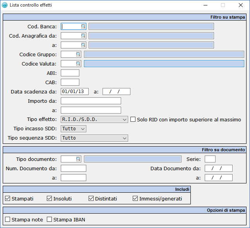Image resolution: width=250 pixels, height=228 pixels.
Task: Open the Cod. Anagrafica da lookup icon
Action: coord(83,36)
